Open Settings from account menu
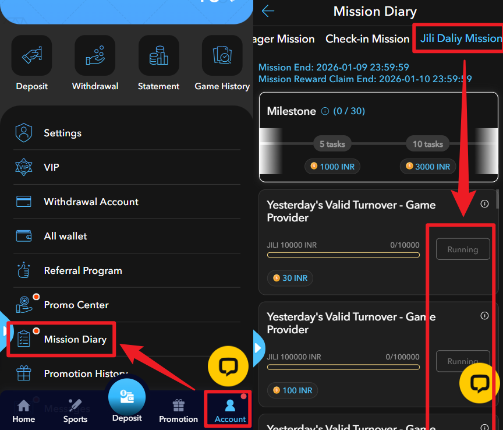The image size is (503, 430). click(62, 133)
